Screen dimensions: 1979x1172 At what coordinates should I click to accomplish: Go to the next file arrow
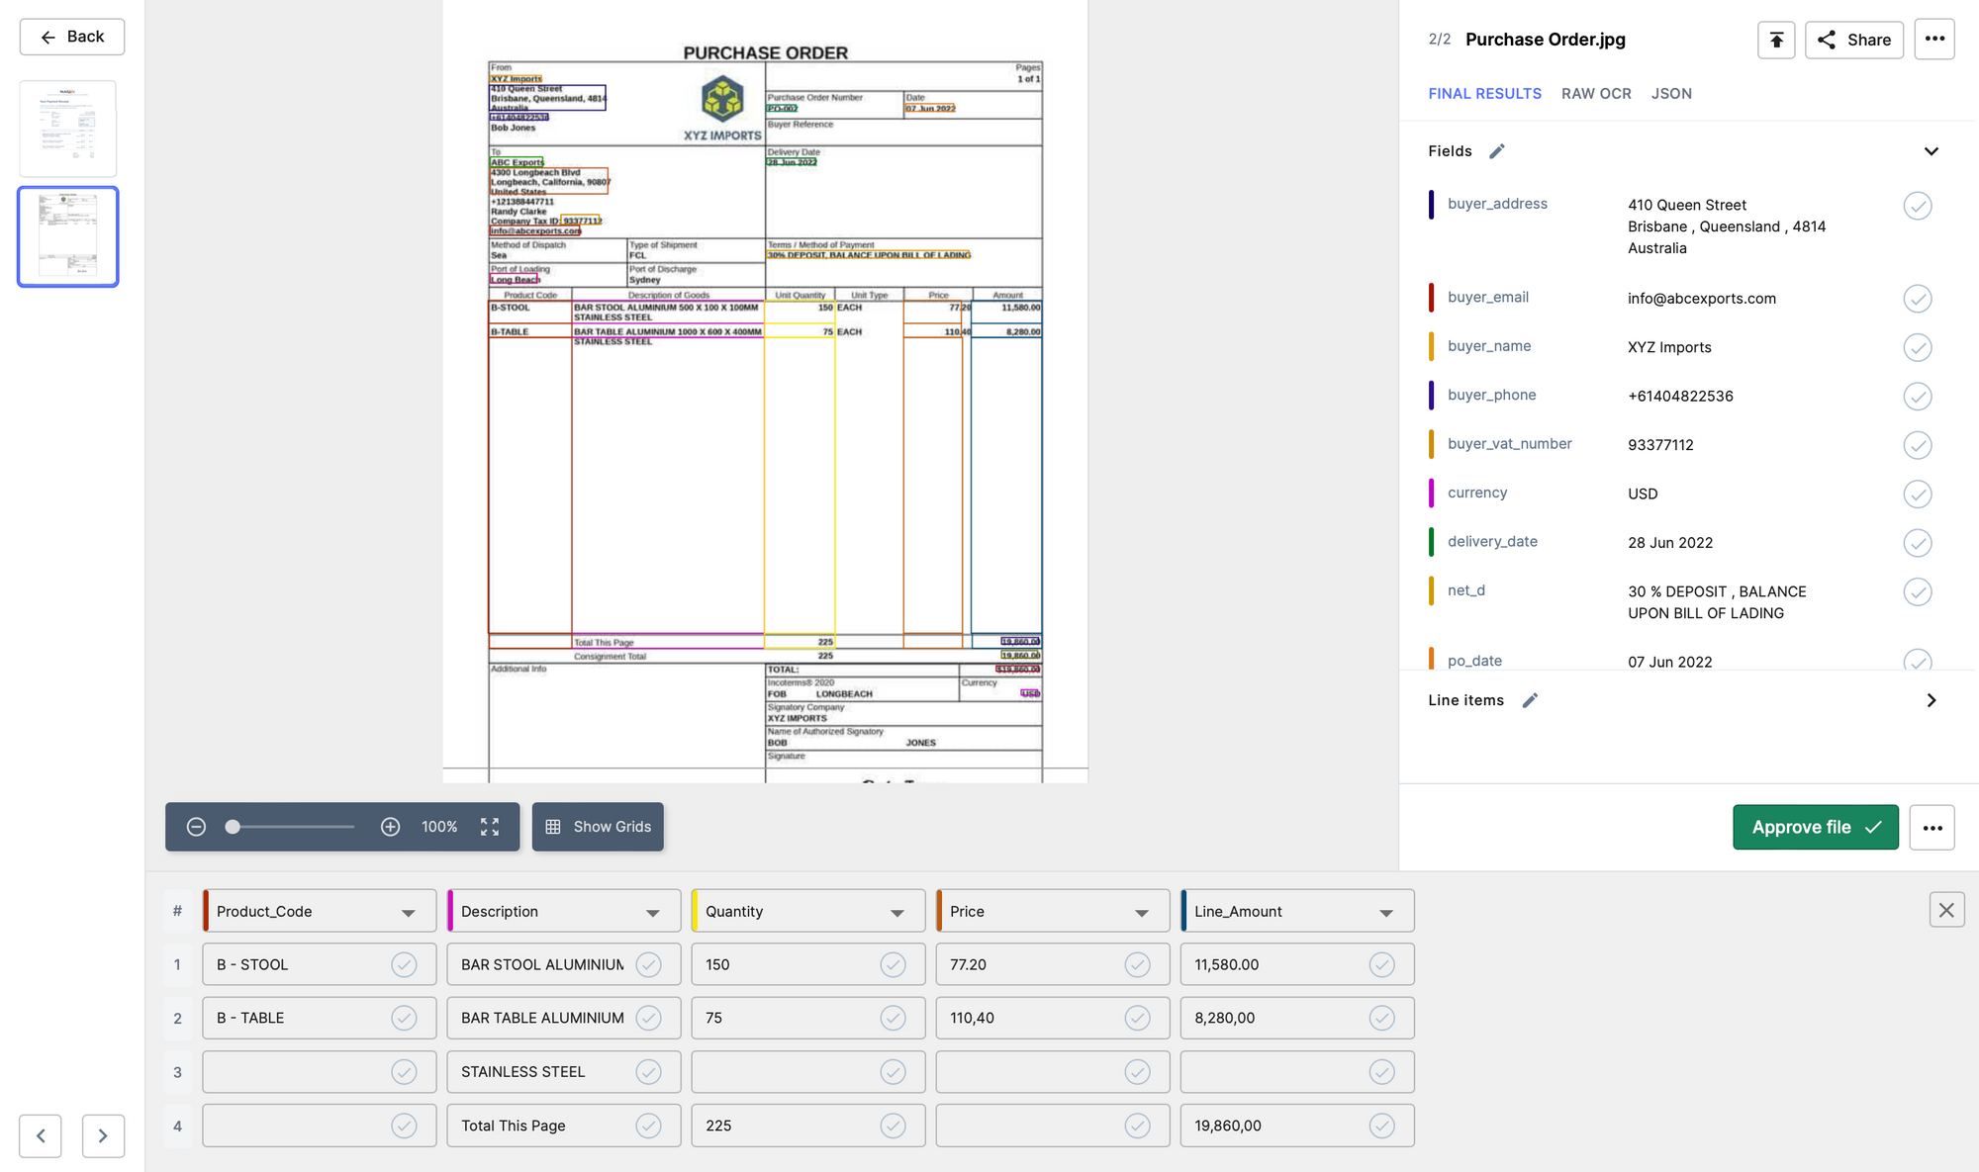tap(103, 1135)
